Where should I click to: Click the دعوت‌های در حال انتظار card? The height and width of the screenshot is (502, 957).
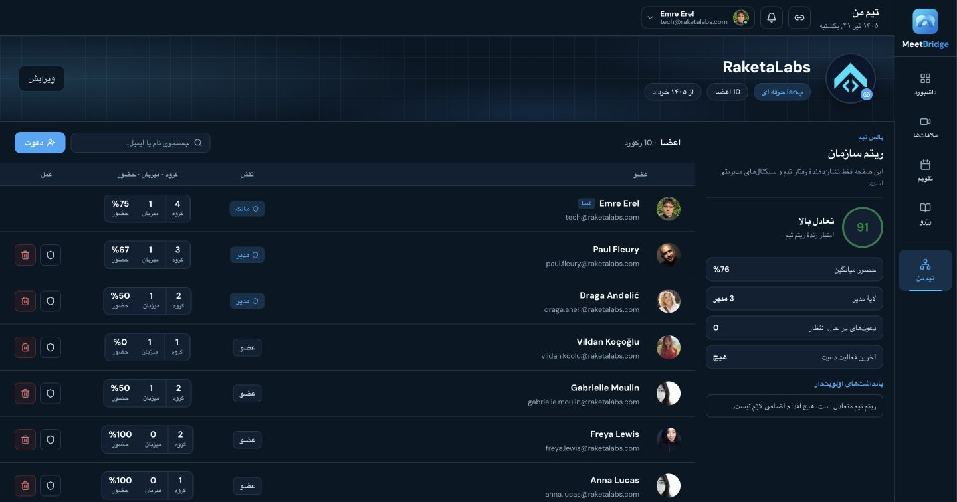tap(794, 328)
